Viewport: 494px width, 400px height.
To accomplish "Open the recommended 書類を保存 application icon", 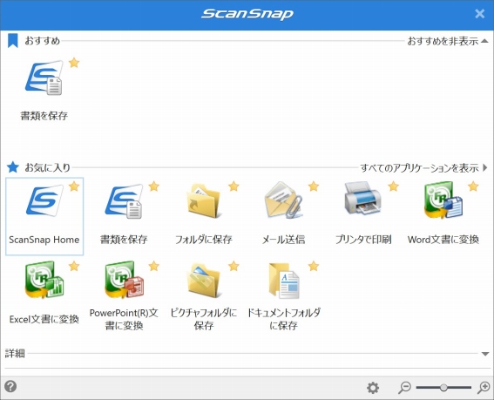I will [44, 78].
